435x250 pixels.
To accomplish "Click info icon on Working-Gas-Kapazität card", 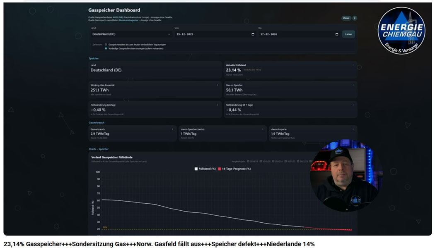I will [x=218, y=85].
